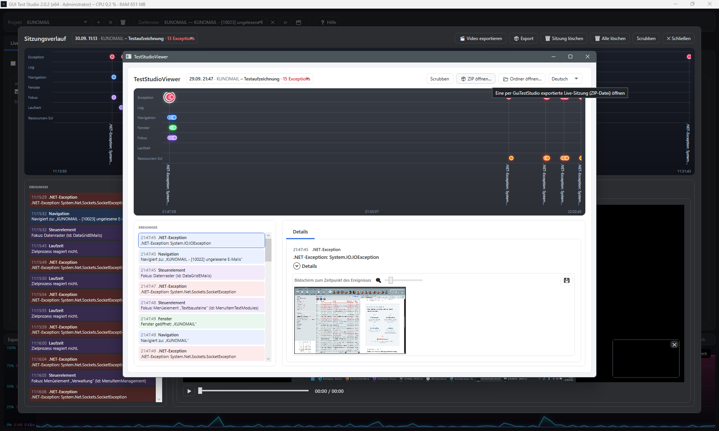719x431 pixels.
Task: Open folder via Ordner öffnen button
Action: click(522, 79)
